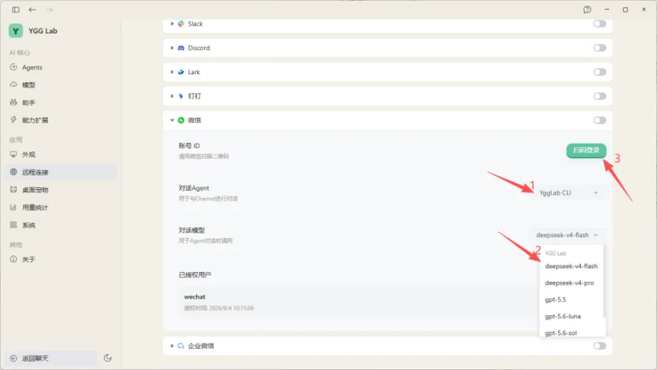Open the feedback chat-bubble icon

pos(587,10)
